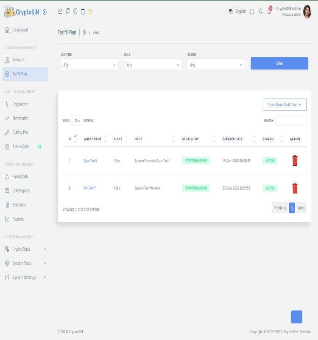Viewport: 318px width, 340px height.
Task: Click the calendar icon in top toolbar
Action: [83, 11]
